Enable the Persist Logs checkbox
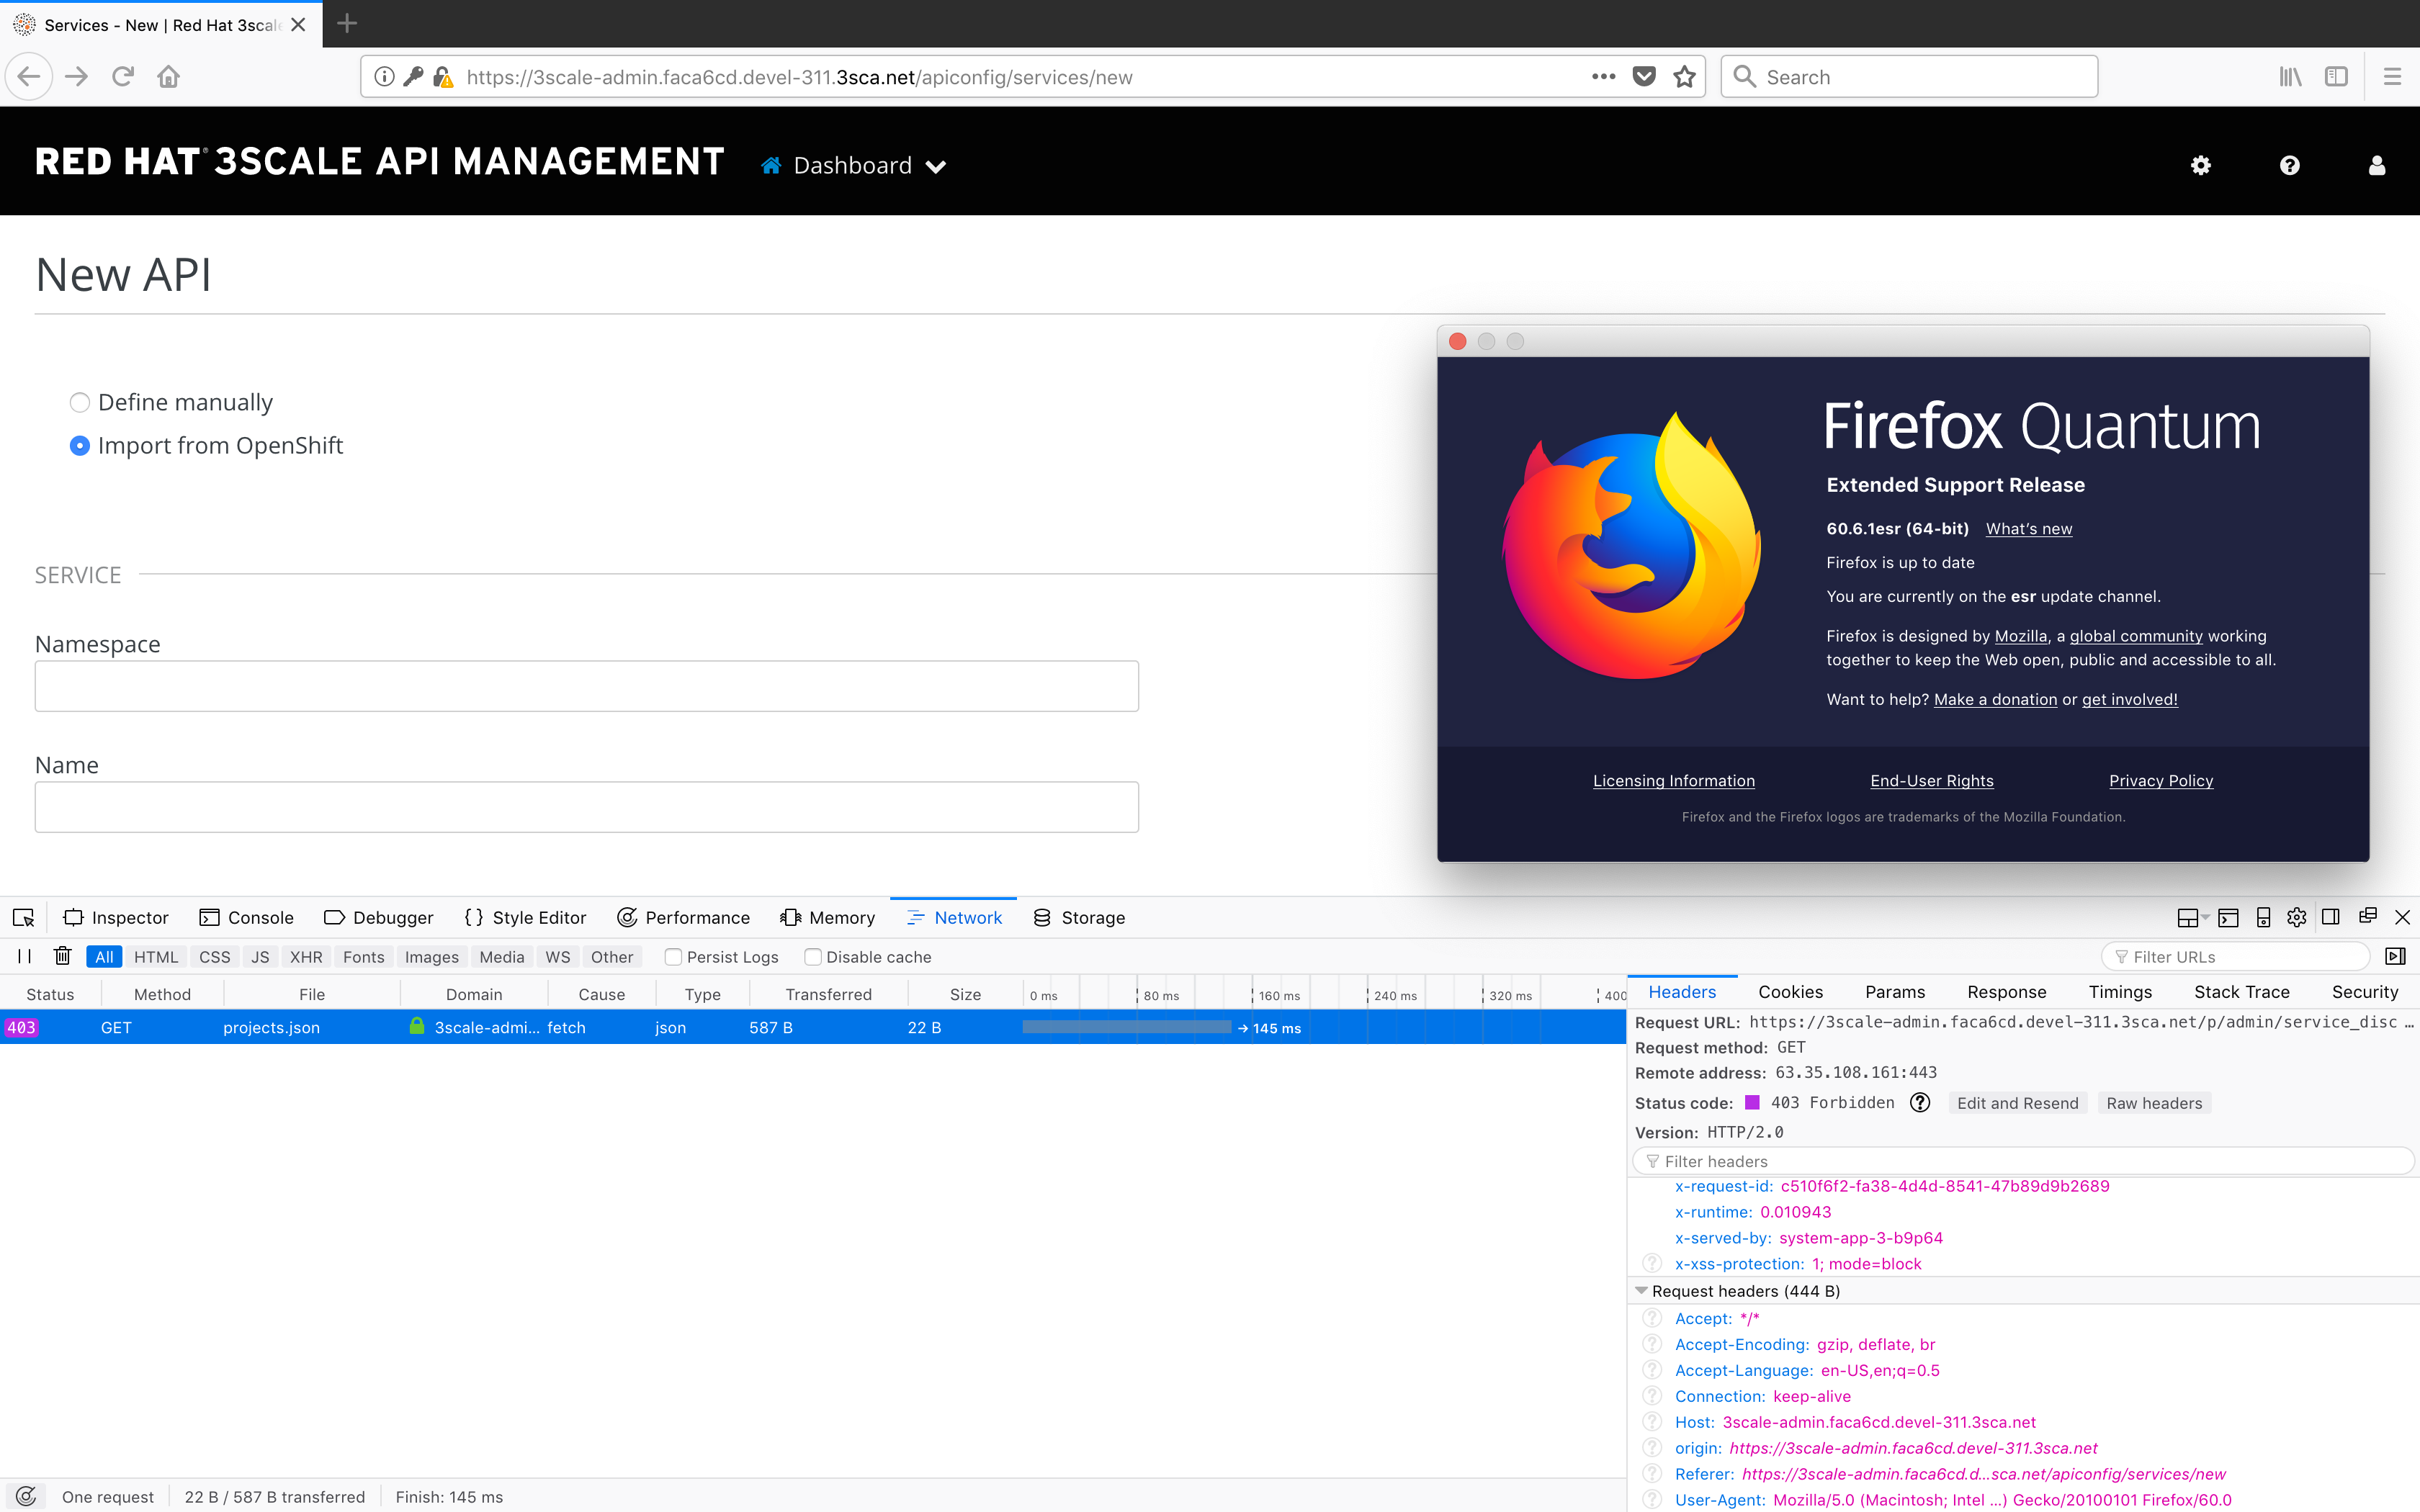The height and width of the screenshot is (1512, 2420). pos(674,957)
